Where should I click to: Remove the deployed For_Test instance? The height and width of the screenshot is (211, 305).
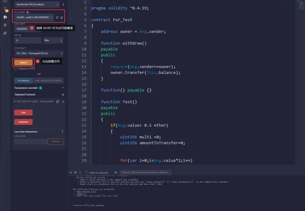[63, 101]
